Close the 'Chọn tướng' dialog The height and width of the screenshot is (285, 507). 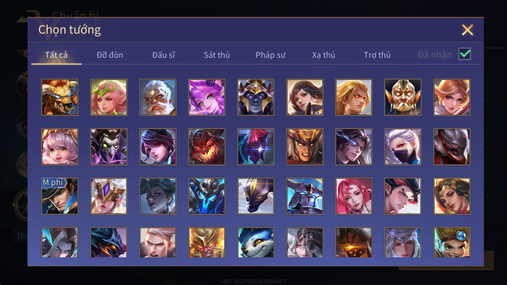pos(467,30)
